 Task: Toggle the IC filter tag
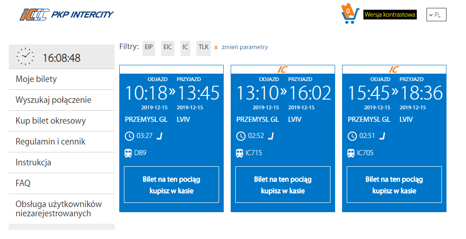coord(185,47)
